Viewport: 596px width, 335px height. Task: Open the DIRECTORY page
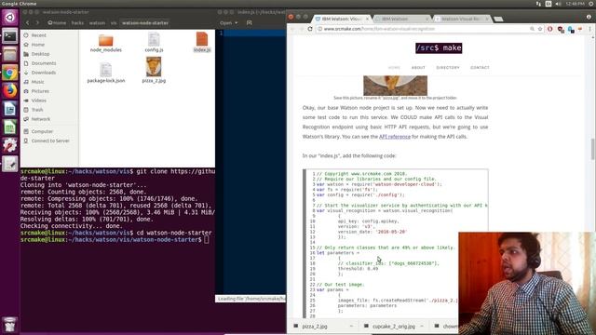[x=448, y=68]
